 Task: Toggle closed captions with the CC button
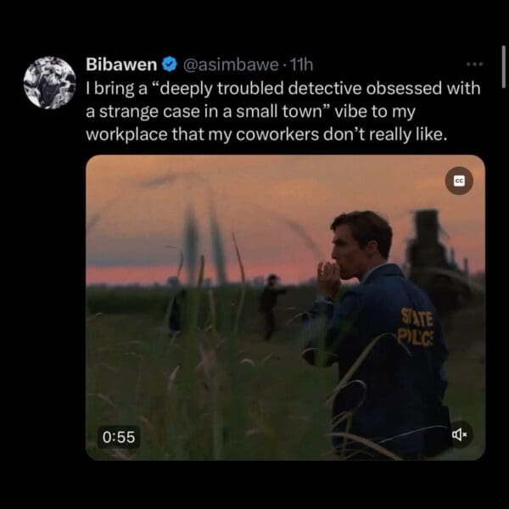(x=460, y=181)
